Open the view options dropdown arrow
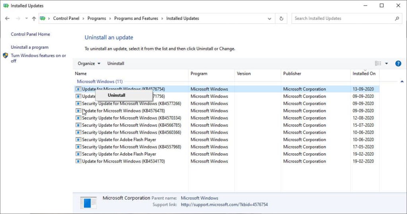This screenshot has height=214, width=407. click(386, 63)
